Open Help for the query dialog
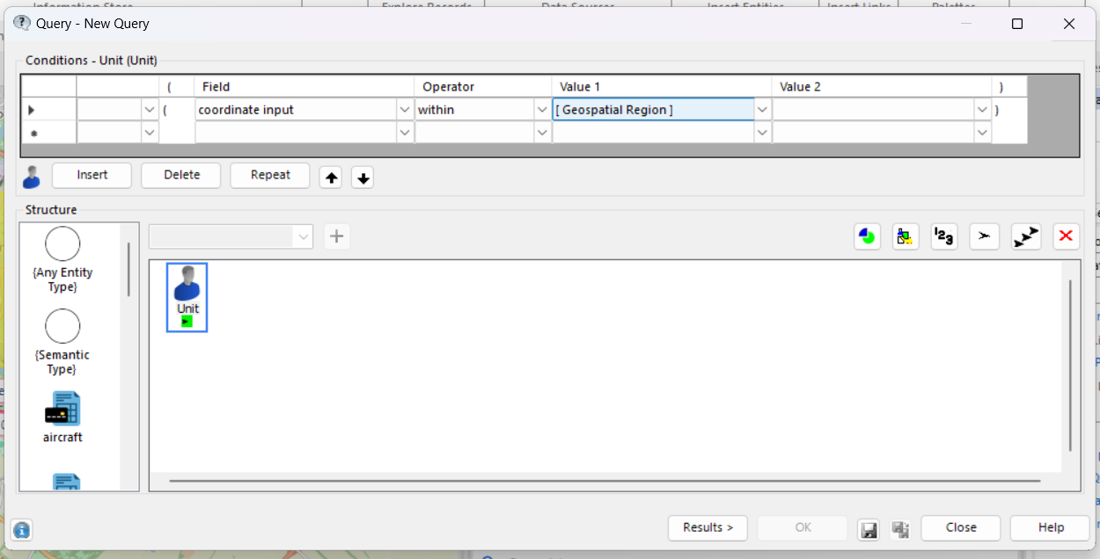The image size is (1100, 559). tap(1051, 528)
